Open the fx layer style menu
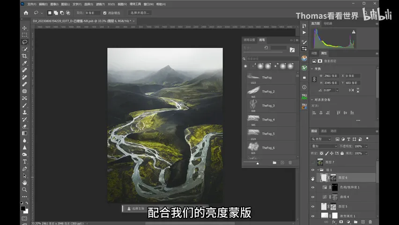Image resolution: width=399 pixels, height=225 pixels. (x=333, y=222)
